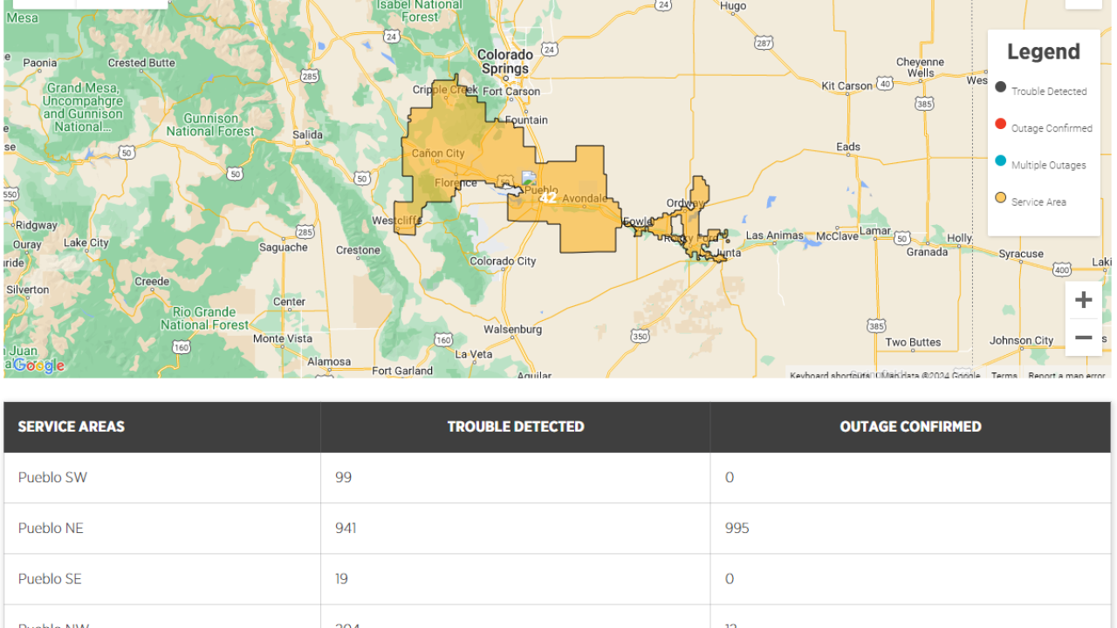Click the Google logo on the map

point(38,365)
